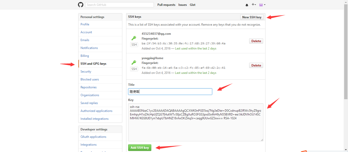This screenshot has height=152, width=348.
Task: Focus the Title input field
Action: click(x=170, y=92)
